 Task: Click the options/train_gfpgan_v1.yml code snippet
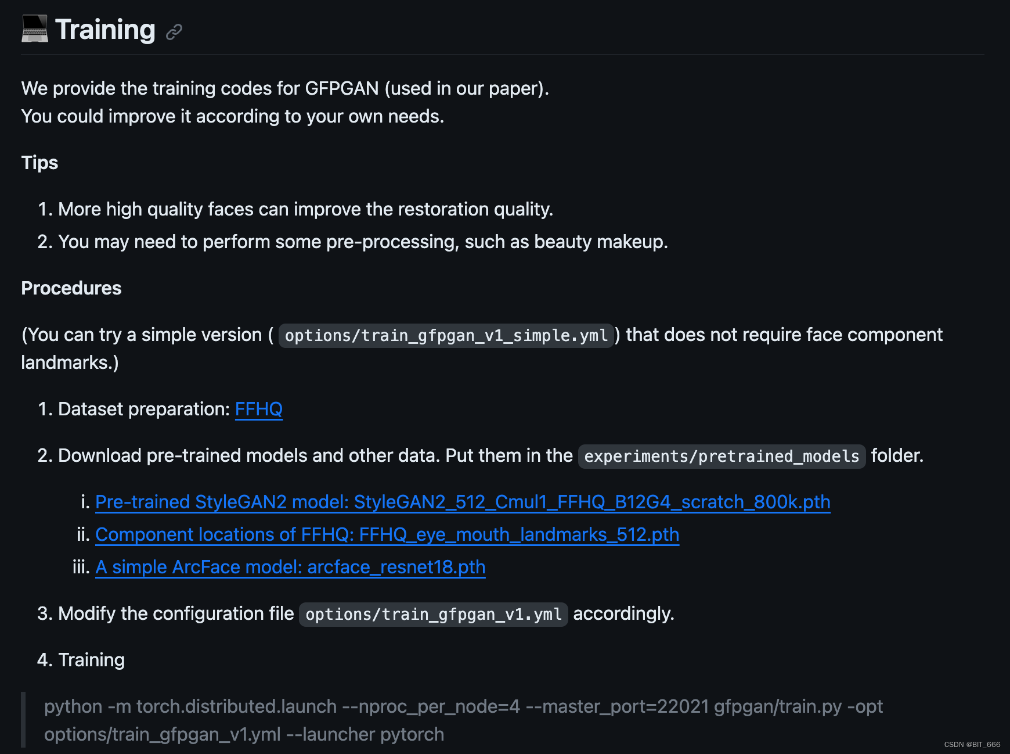tap(433, 614)
